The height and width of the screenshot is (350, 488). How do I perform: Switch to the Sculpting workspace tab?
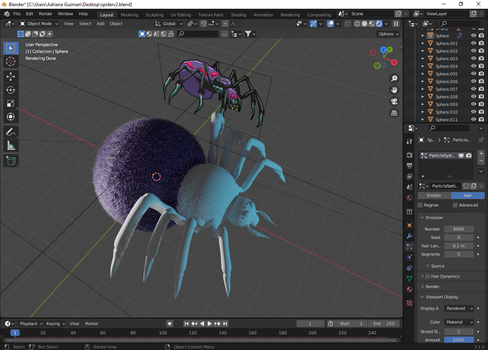154,15
